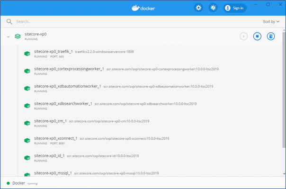The width and height of the screenshot is (286, 189).
Task: Click the Docker whale logo
Action: [143, 8]
